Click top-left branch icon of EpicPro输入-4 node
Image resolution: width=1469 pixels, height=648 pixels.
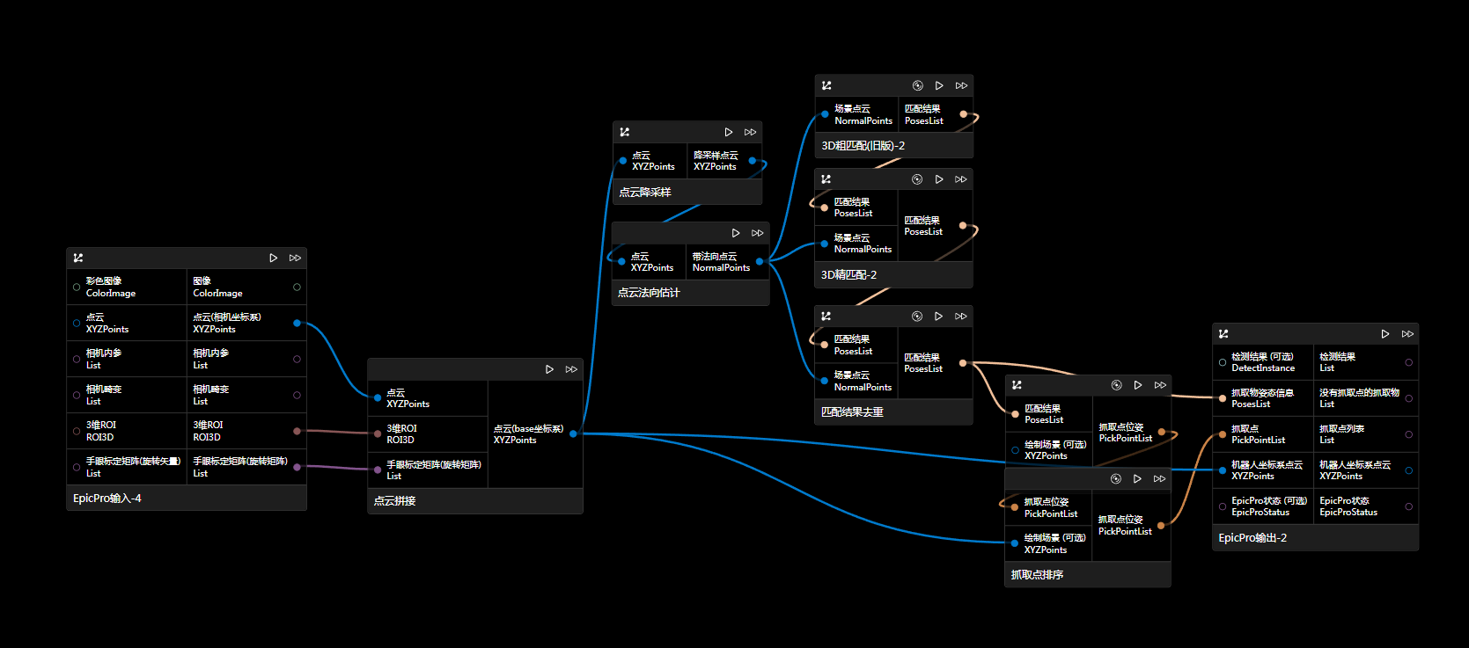point(78,258)
